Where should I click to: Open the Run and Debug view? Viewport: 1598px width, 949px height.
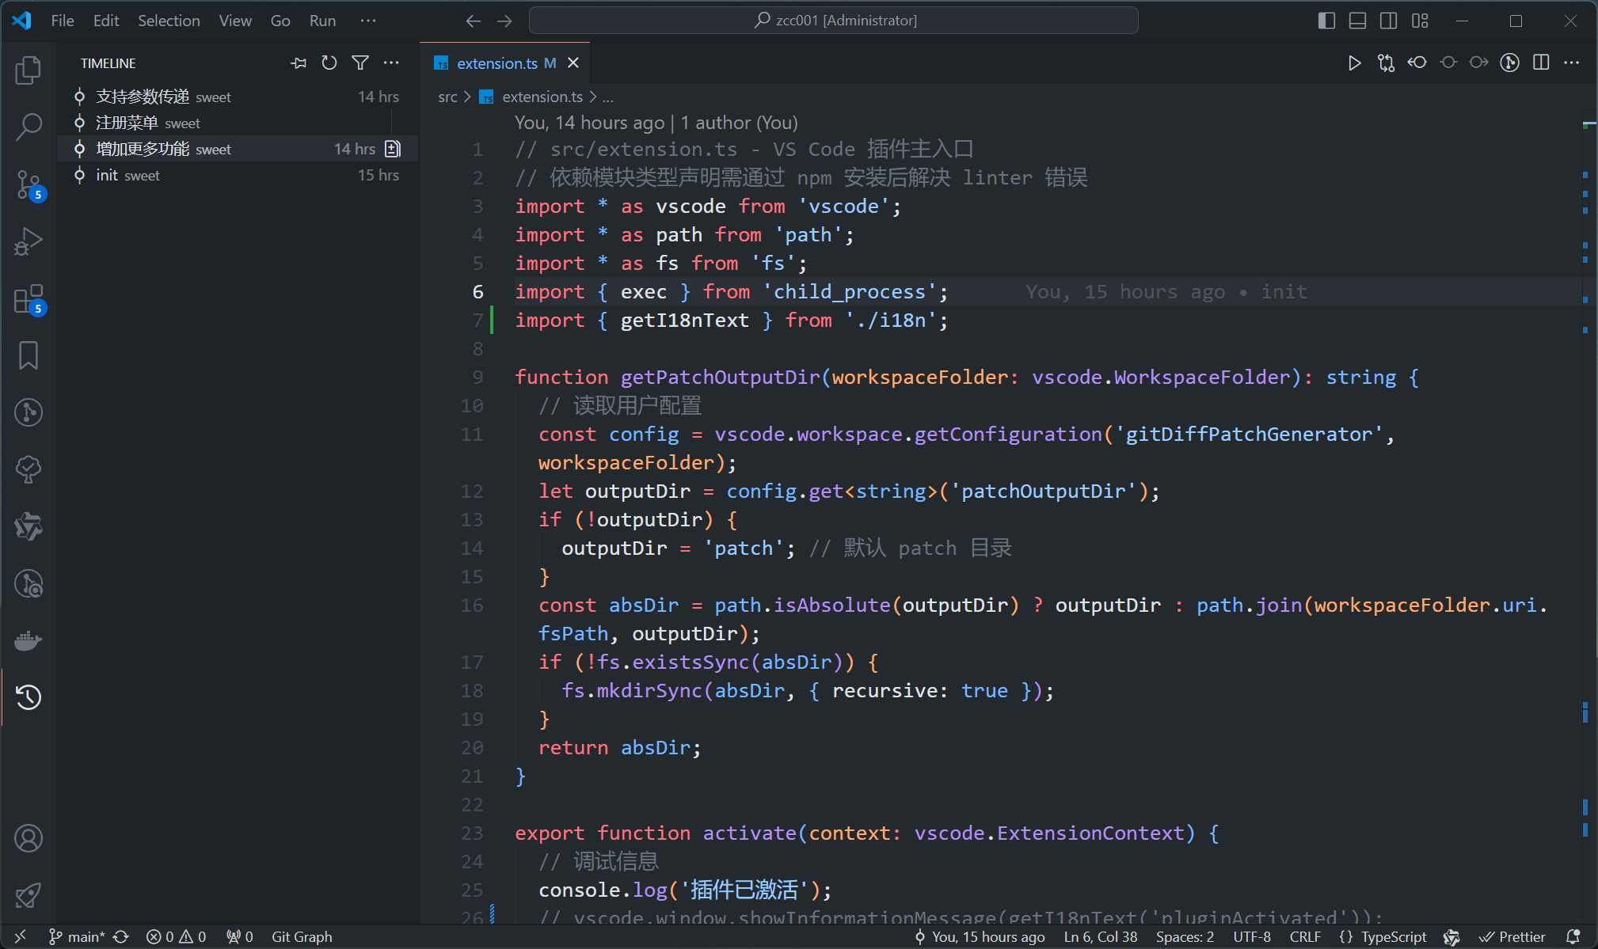[x=29, y=241]
